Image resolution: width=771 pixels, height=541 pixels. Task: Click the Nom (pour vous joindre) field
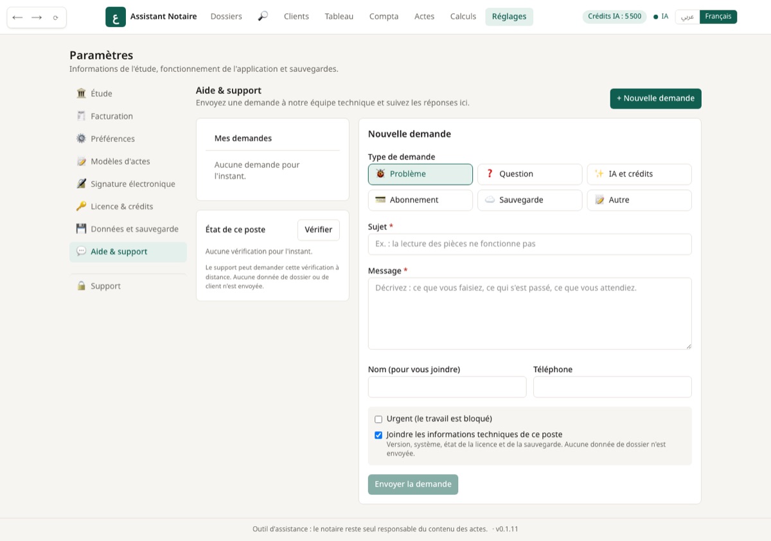pos(447,387)
